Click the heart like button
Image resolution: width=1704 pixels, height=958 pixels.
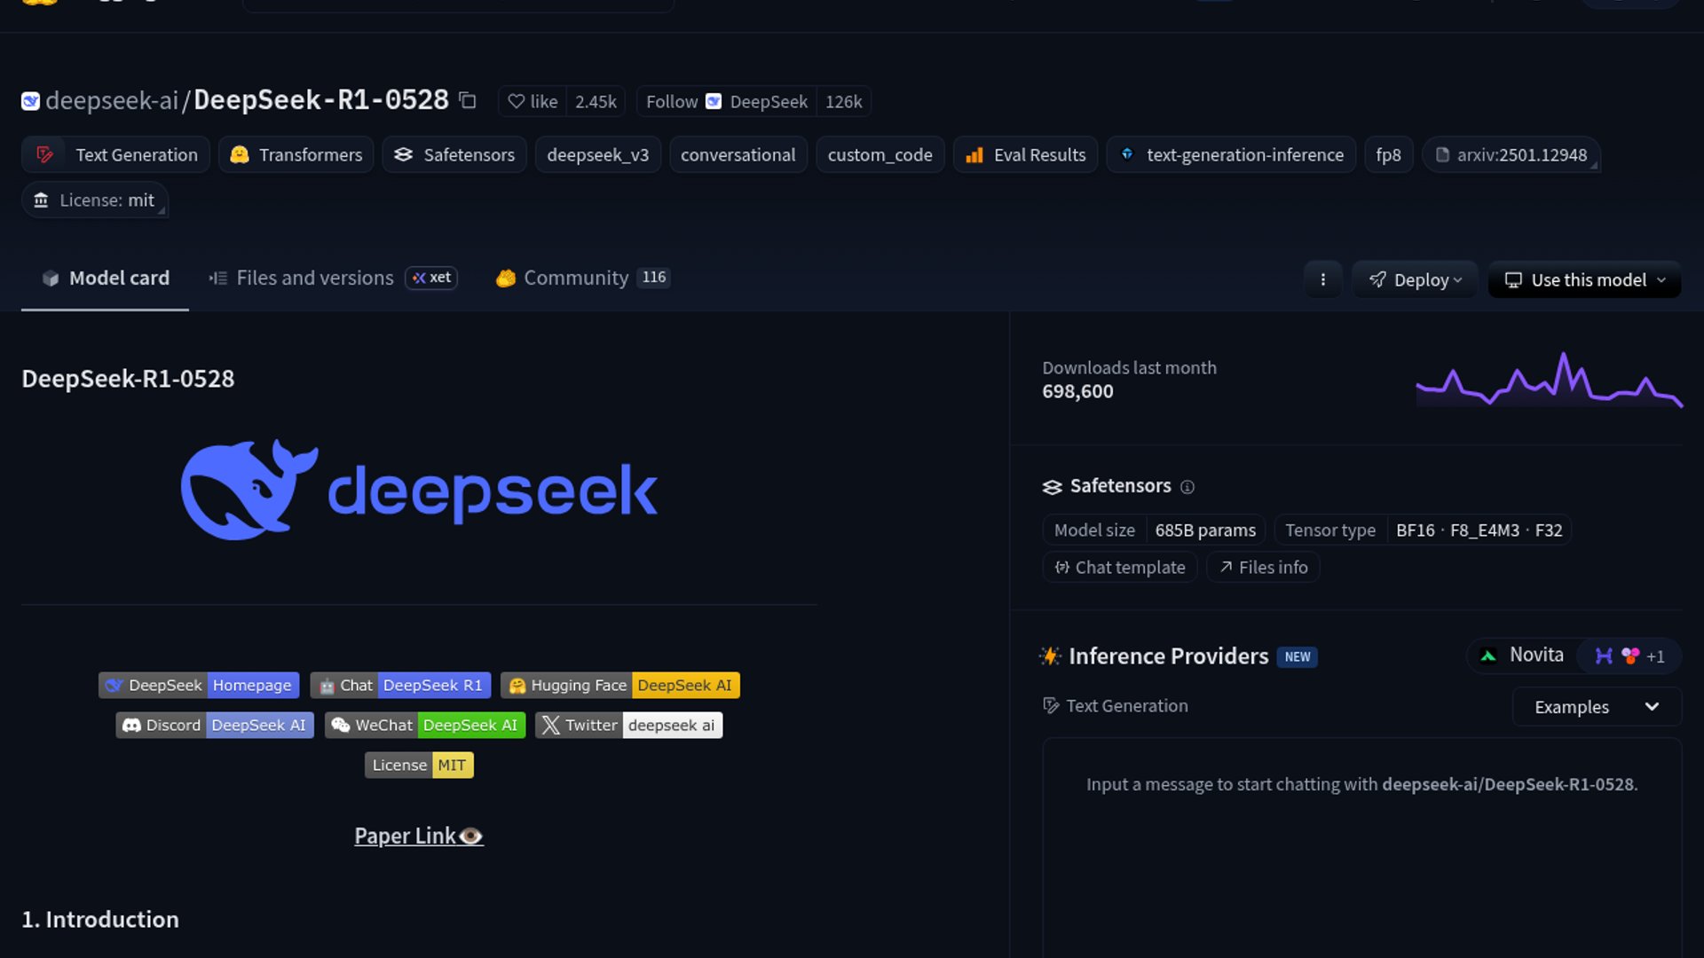click(x=532, y=102)
